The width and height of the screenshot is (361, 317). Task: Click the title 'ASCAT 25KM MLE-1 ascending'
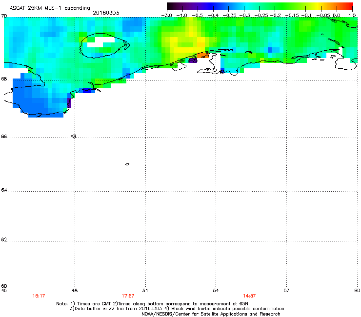tap(50, 8)
